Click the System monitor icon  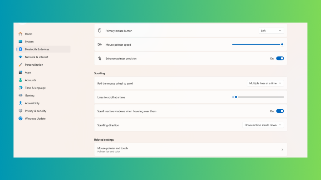[20, 42]
